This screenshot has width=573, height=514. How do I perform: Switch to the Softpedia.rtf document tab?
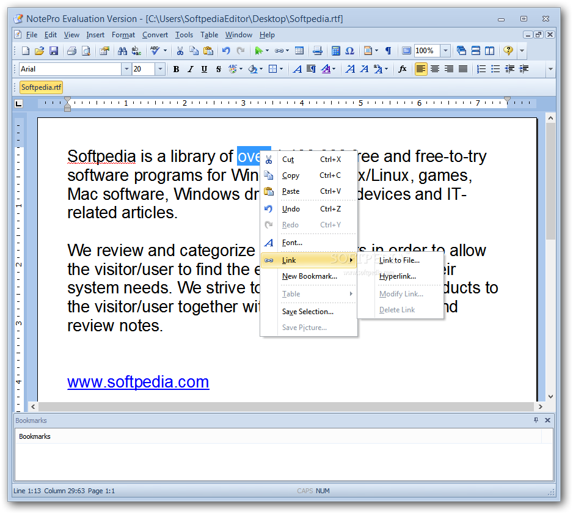(41, 87)
